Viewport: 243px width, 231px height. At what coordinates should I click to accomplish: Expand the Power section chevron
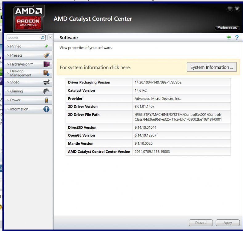coord(8,100)
